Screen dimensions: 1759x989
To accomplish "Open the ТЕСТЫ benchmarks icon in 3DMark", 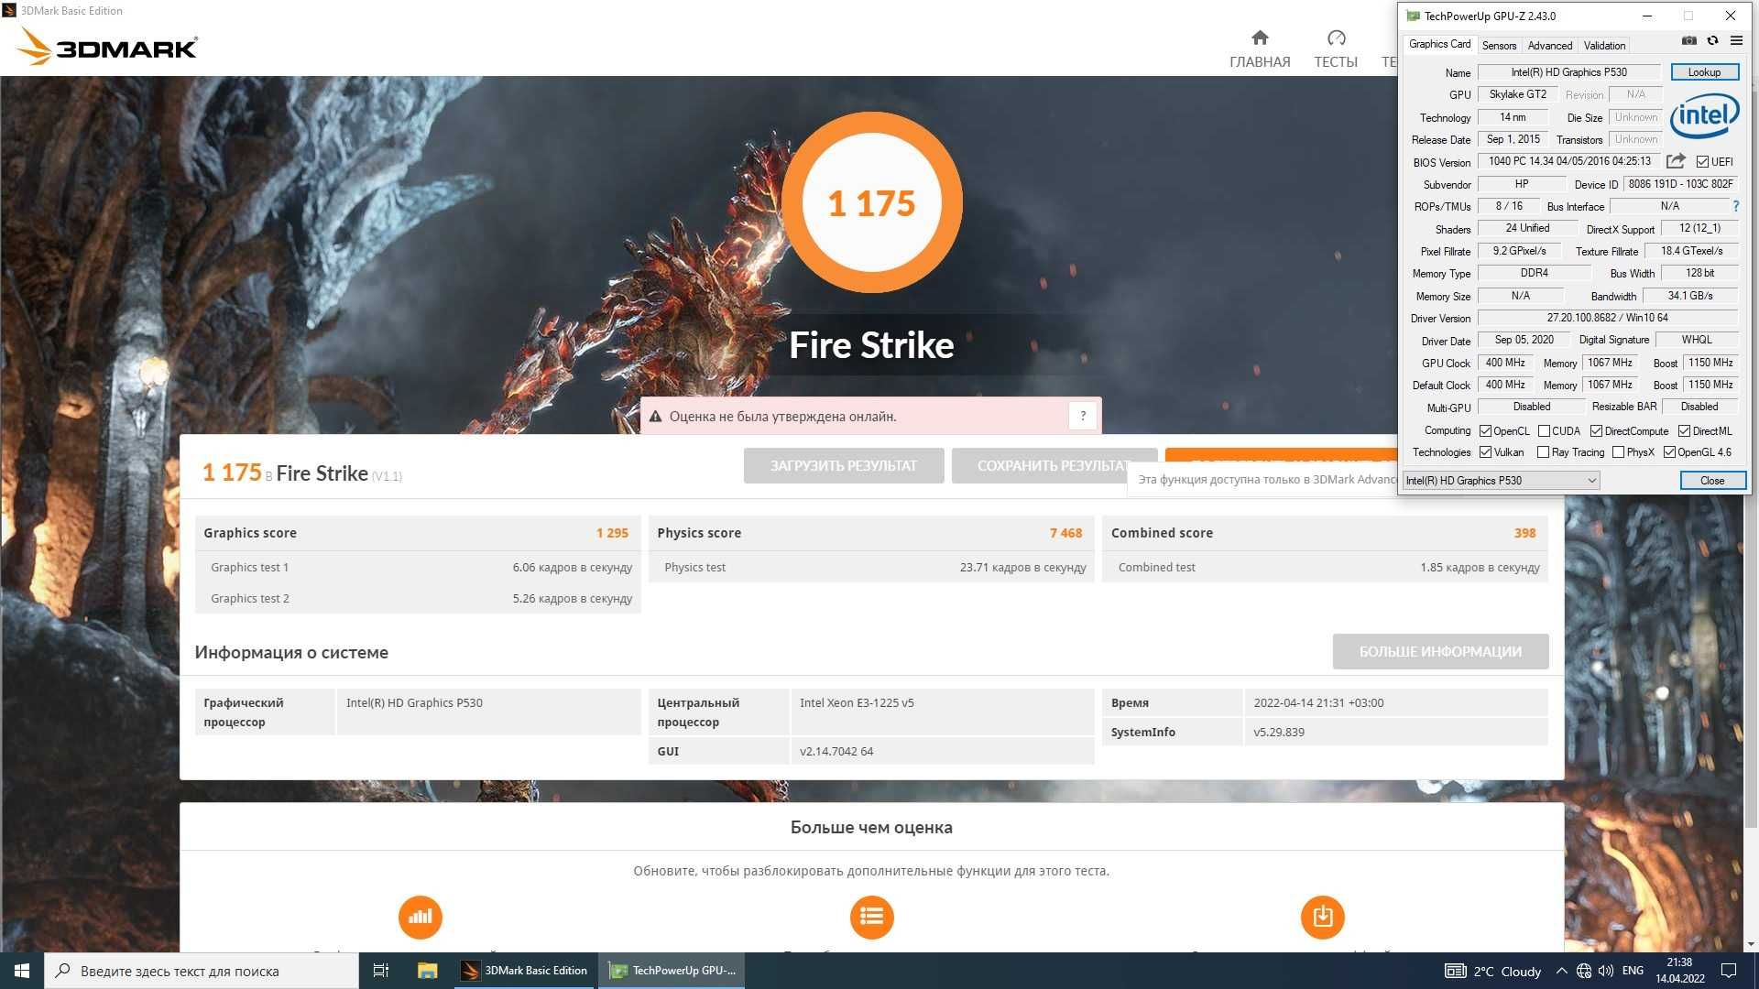I will tap(1336, 38).
